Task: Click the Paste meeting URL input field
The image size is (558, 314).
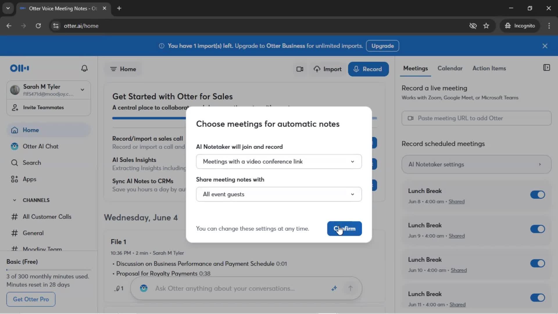Action: coord(477,118)
